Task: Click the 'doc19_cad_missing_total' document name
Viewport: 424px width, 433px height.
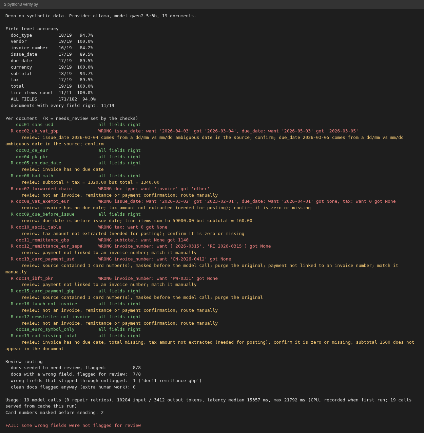Action: (x=46, y=336)
